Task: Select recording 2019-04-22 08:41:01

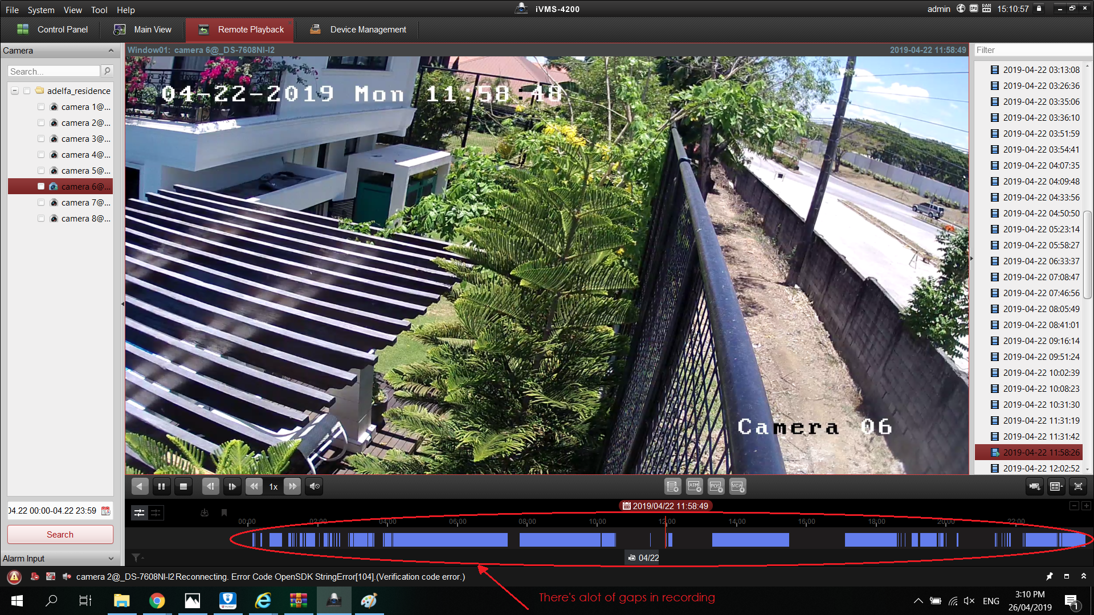Action: 1040,325
